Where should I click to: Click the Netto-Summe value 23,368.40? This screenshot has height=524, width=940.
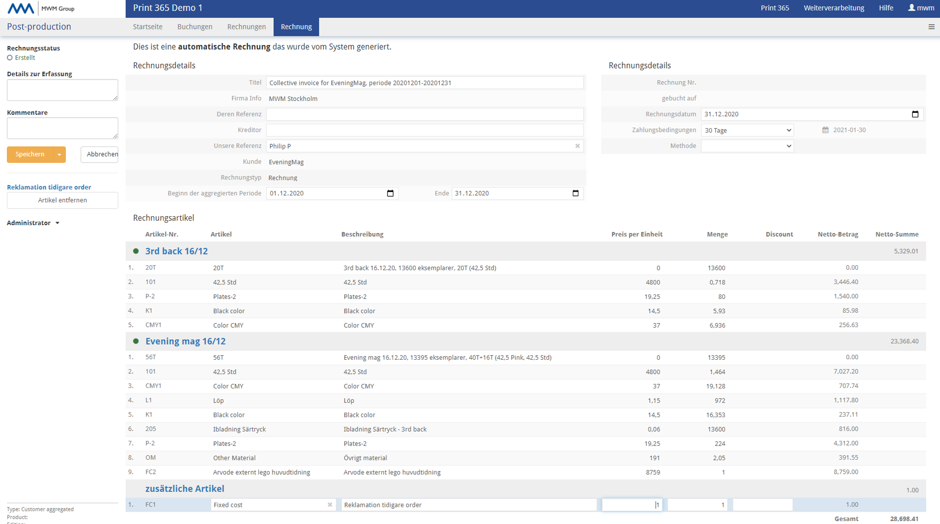coord(904,341)
